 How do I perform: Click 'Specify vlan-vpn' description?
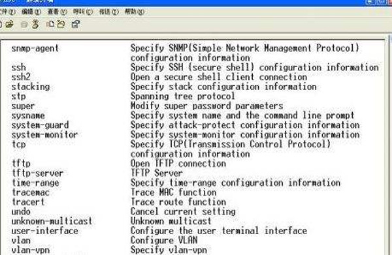click(x=169, y=250)
